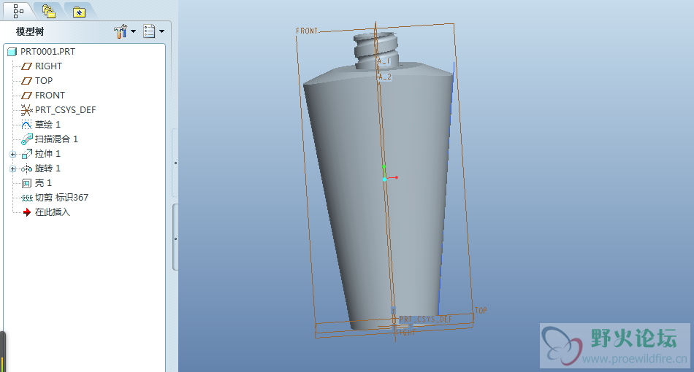Select 草绘 1 sketch feature
694x372 pixels.
pos(47,124)
